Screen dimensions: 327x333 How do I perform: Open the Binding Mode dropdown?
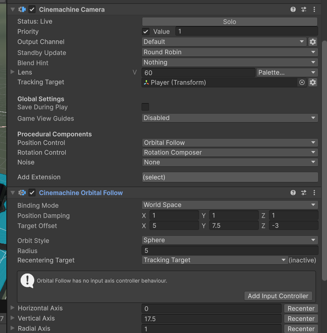(x=230, y=205)
